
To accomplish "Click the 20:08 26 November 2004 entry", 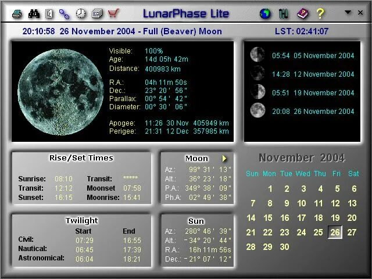I will [313, 111].
